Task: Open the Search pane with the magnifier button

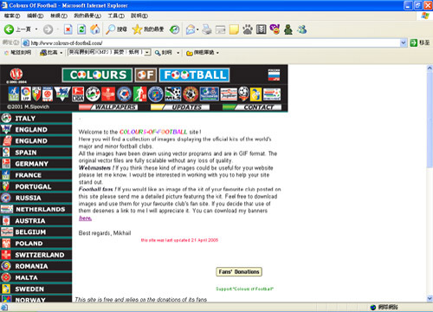Action: [x=116, y=29]
